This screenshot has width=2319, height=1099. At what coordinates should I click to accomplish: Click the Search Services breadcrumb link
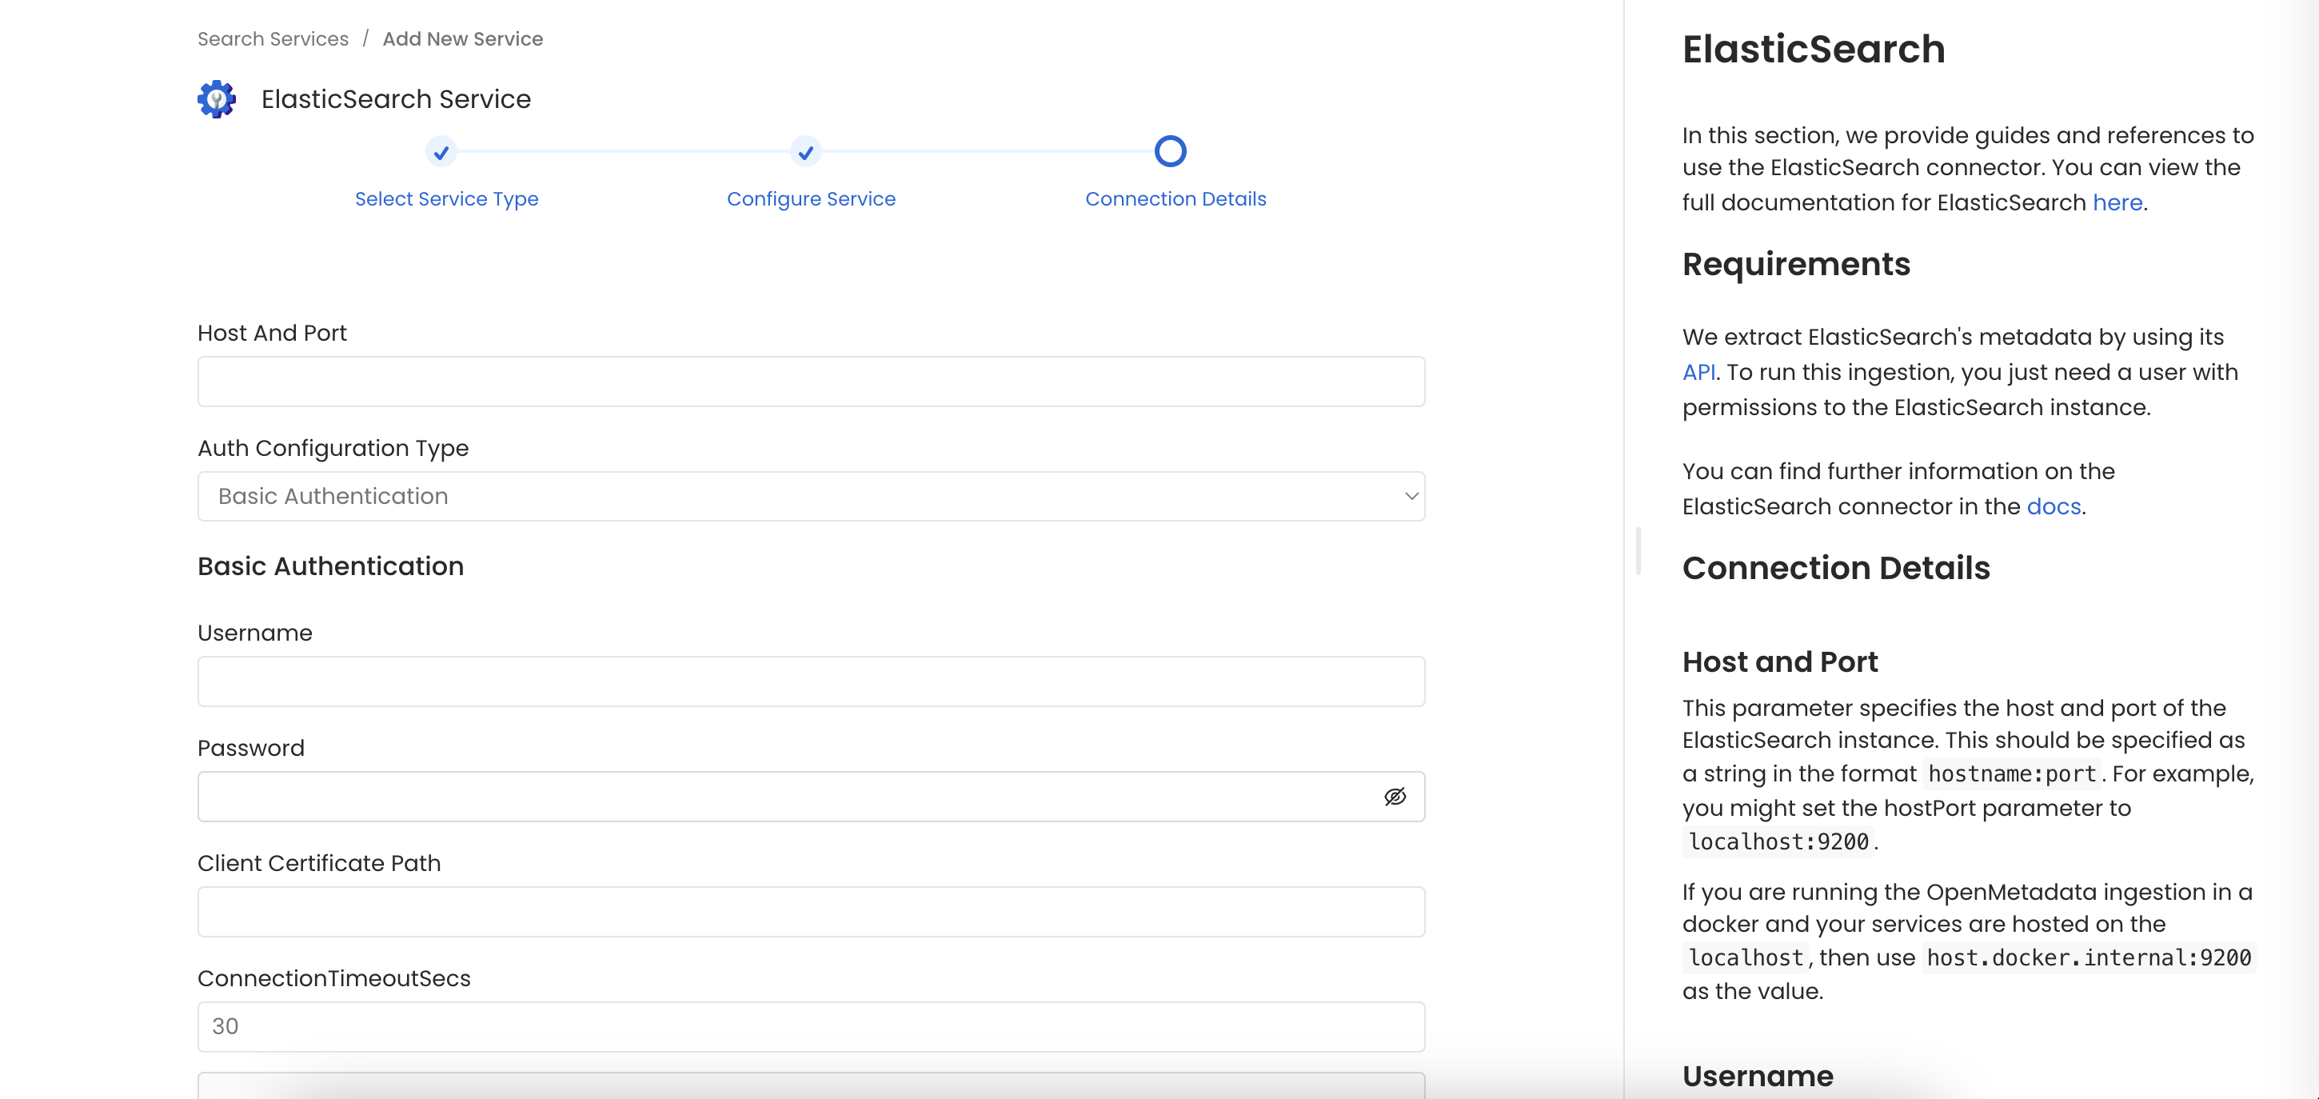pyautogui.click(x=272, y=37)
